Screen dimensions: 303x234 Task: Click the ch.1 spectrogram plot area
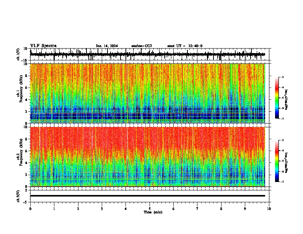(x=148, y=93)
